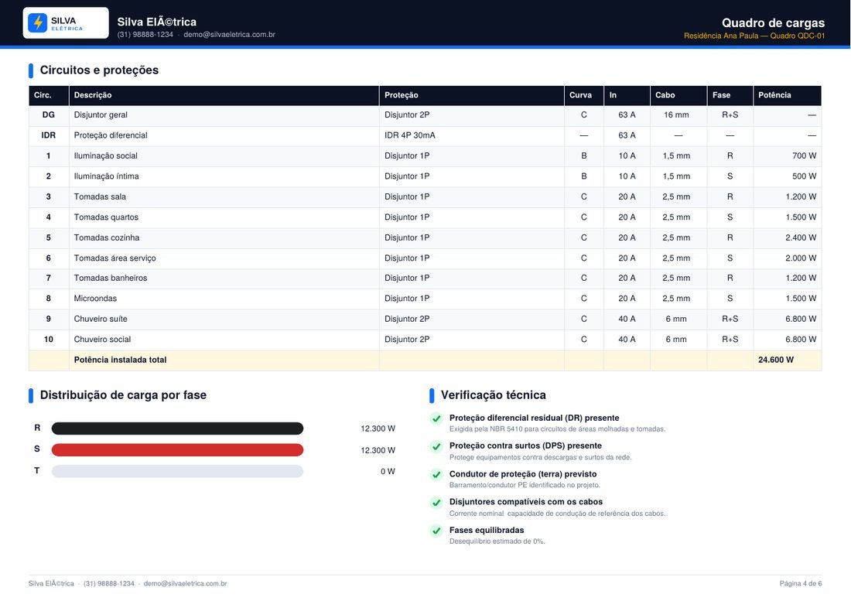The width and height of the screenshot is (851, 601).
Task: Click the Silva Elétrica lightning bolt logo
Action: coord(37,22)
